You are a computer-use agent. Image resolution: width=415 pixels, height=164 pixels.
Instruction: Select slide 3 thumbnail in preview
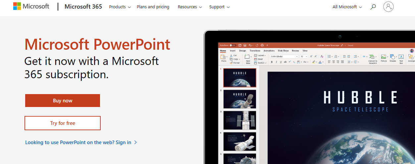point(239,120)
